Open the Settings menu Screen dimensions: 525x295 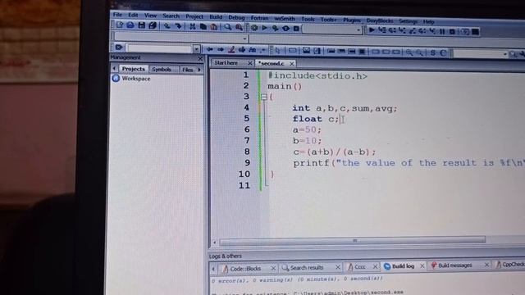[x=408, y=21]
